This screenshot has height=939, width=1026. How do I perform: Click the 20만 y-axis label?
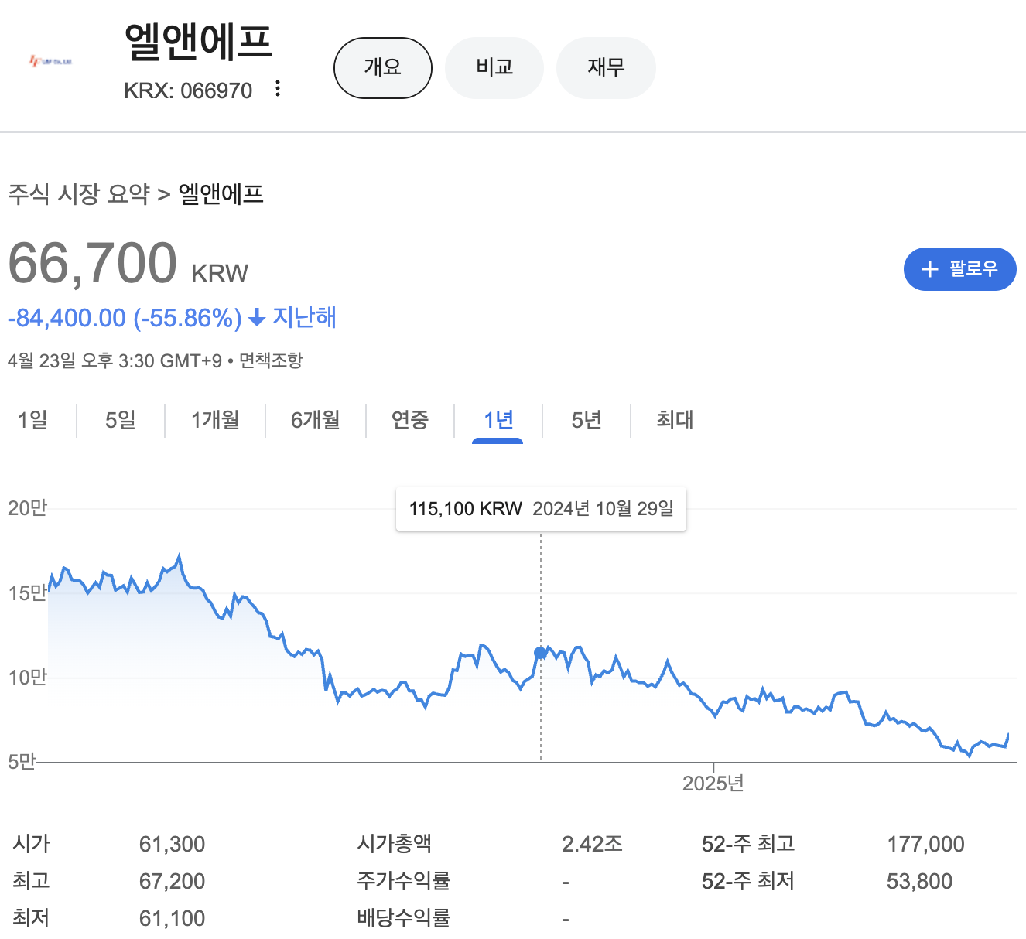[x=27, y=508]
